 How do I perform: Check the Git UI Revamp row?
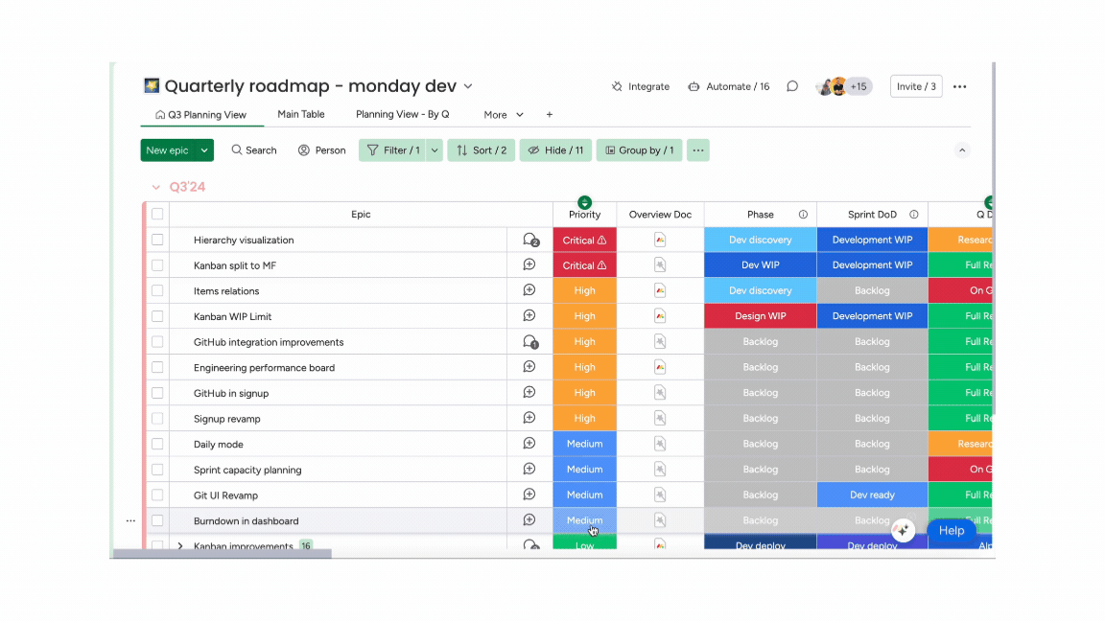point(157,494)
